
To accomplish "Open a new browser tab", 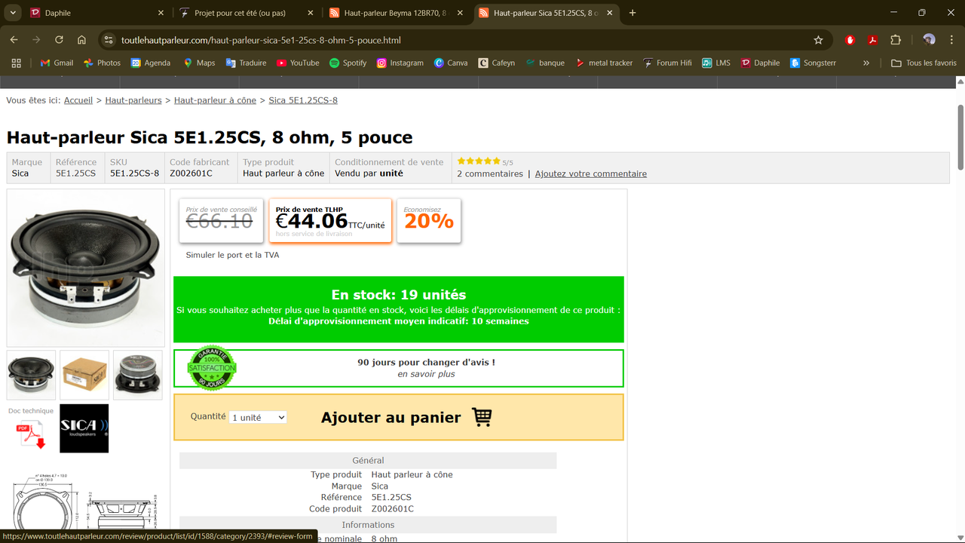I will pyautogui.click(x=633, y=13).
